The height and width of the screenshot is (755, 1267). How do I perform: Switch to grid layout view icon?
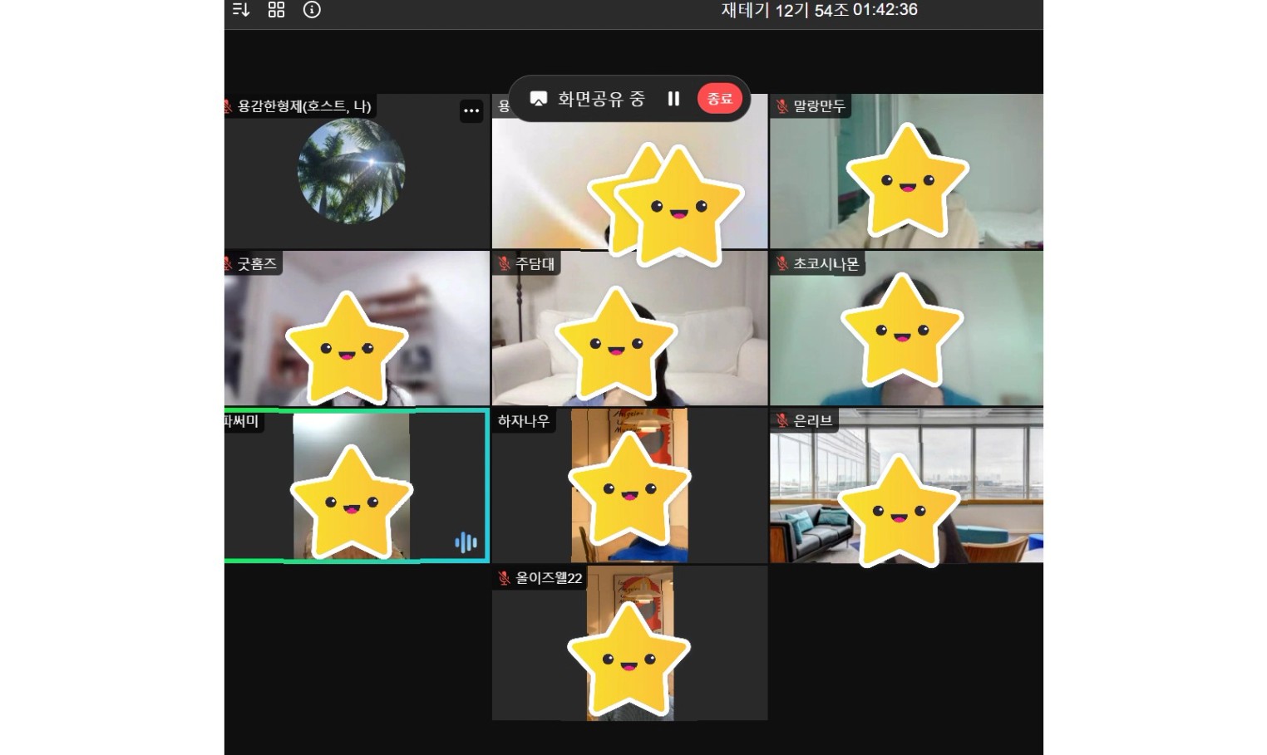click(x=277, y=10)
